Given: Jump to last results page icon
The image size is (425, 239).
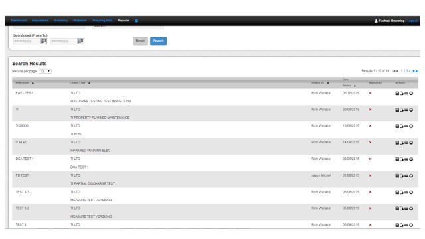Looking at the screenshot, I should click(417, 71).
